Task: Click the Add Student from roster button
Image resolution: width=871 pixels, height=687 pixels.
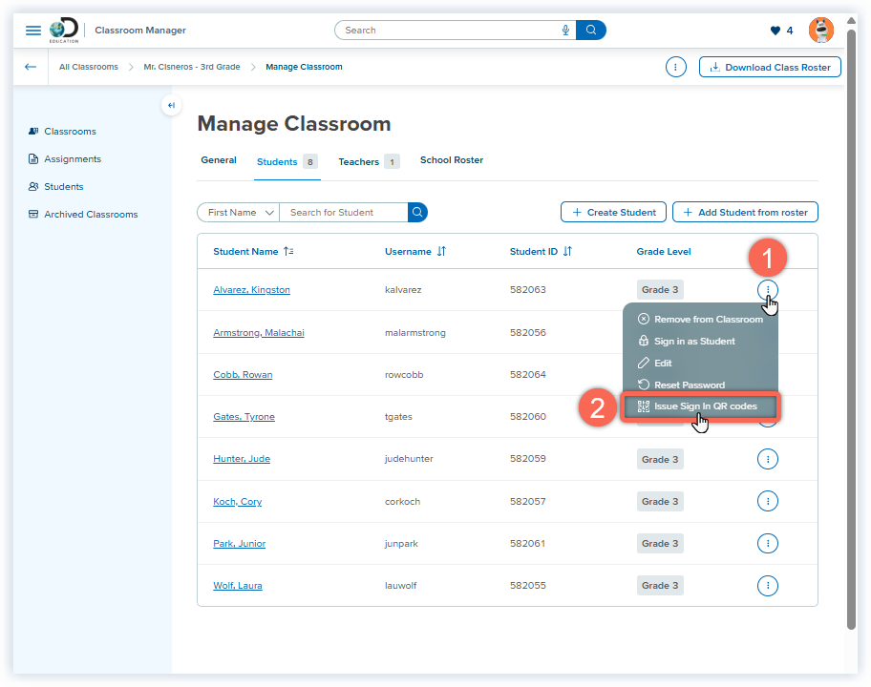Action: click(745, 212)
